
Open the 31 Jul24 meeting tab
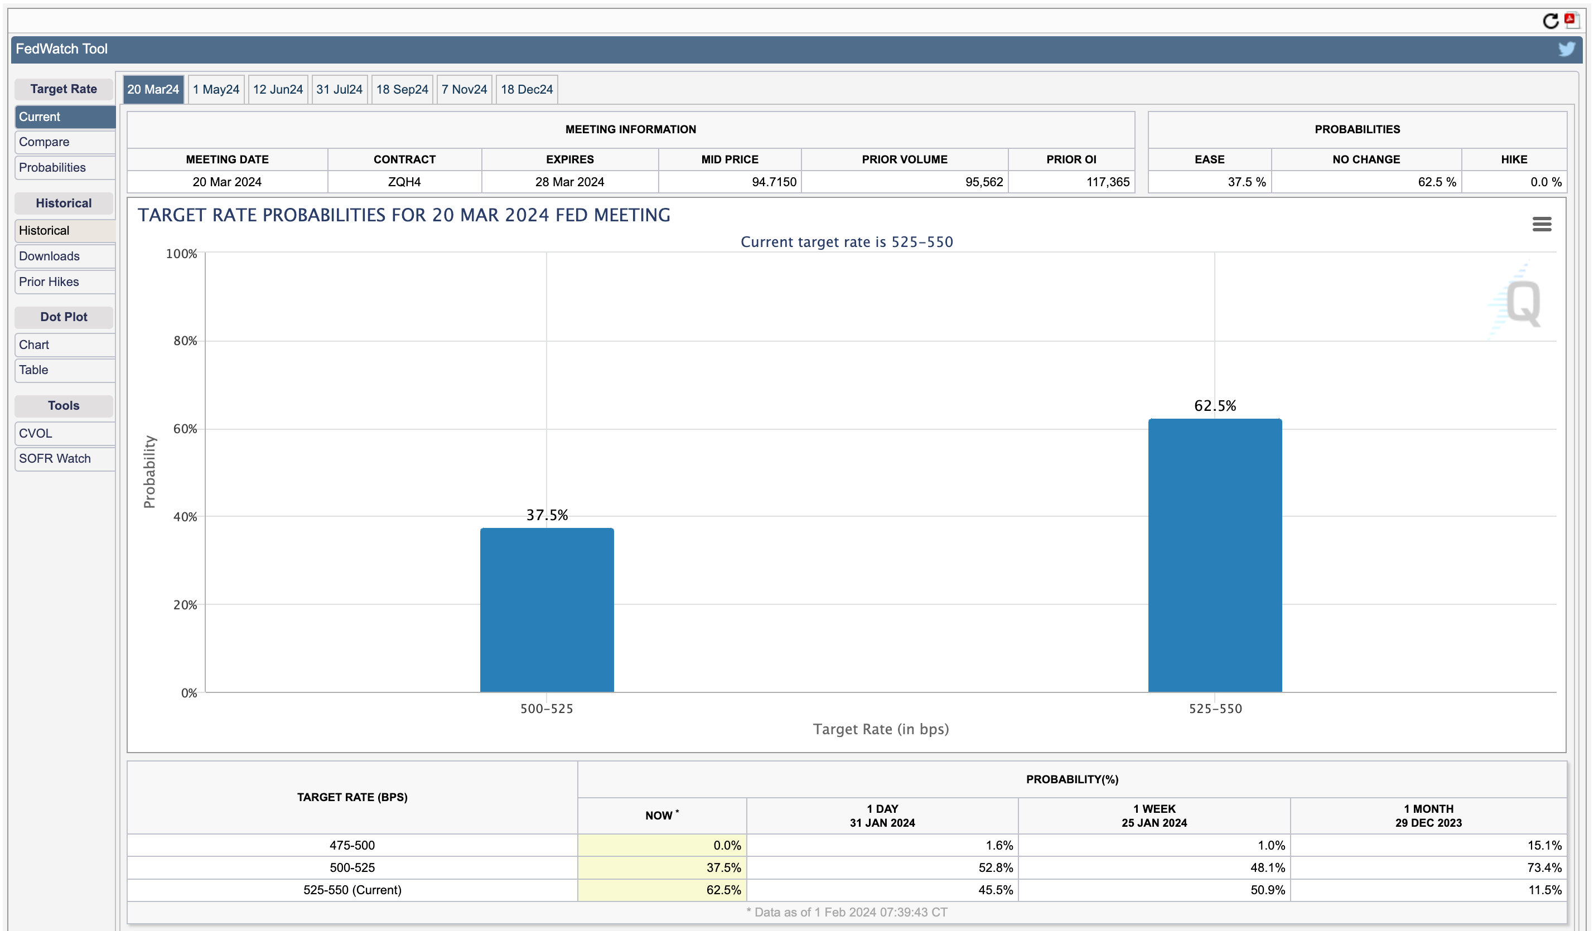339,89
